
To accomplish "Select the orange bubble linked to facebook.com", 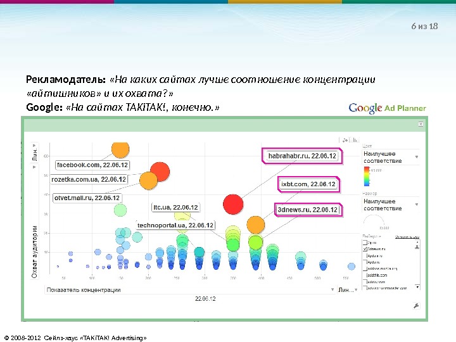I will click(120, 149).
